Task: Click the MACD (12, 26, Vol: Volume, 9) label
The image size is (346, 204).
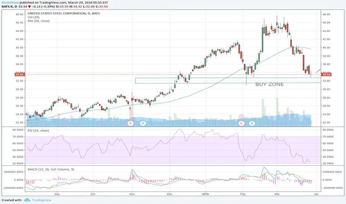Action: coord(51,170)
